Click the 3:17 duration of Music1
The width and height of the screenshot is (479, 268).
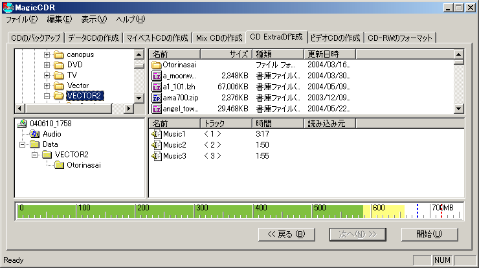262,134
